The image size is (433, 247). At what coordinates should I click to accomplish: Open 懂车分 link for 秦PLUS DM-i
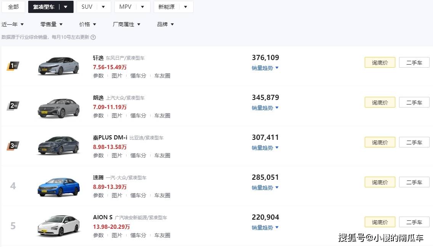tap(138, 155)
